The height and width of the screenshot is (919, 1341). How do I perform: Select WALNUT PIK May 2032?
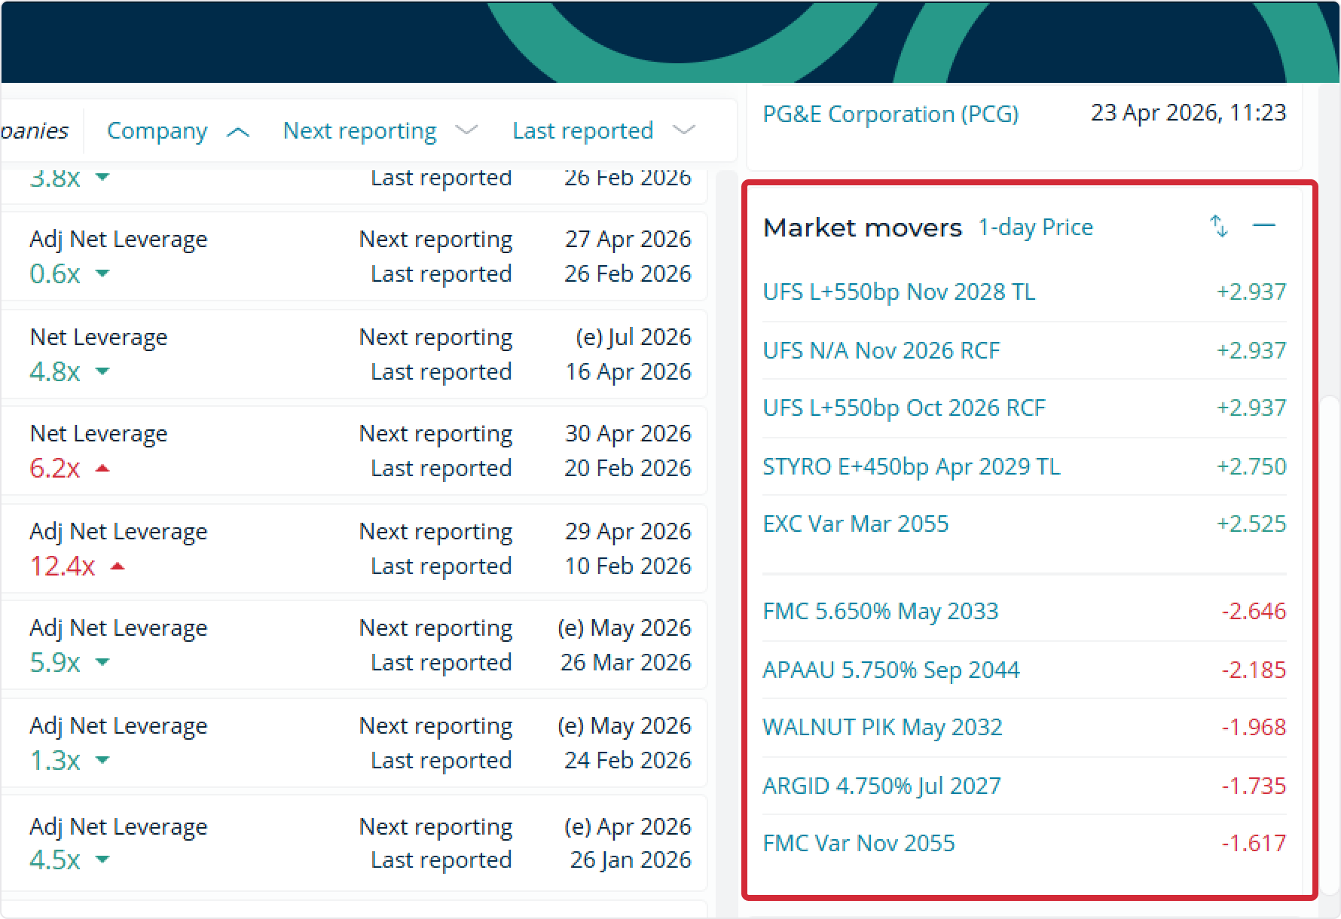coord(882,728)
